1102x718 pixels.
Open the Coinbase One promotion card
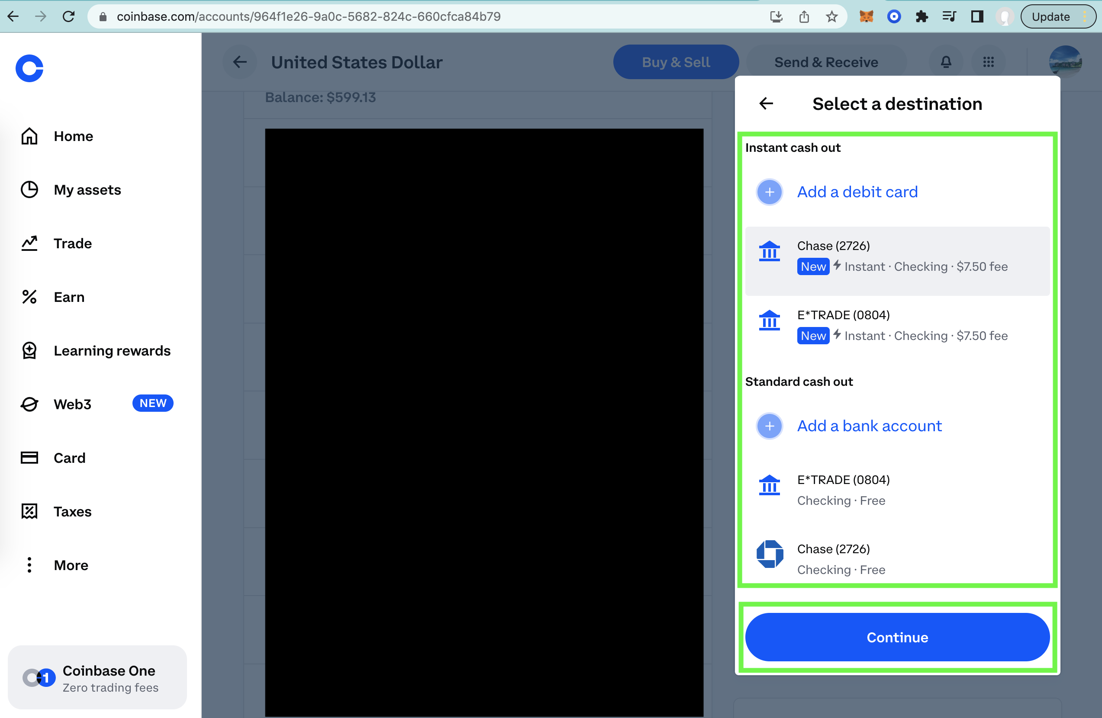pyautogui.click(x=97, y=678)
